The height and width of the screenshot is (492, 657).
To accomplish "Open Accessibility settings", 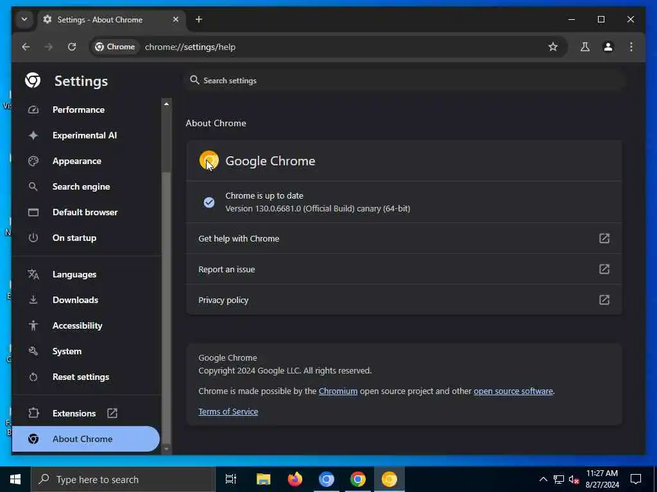I will (77, 325).
